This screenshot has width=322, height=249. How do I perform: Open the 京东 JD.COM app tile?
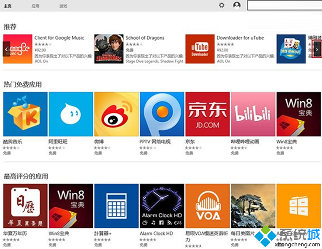[x=207, y=114]
